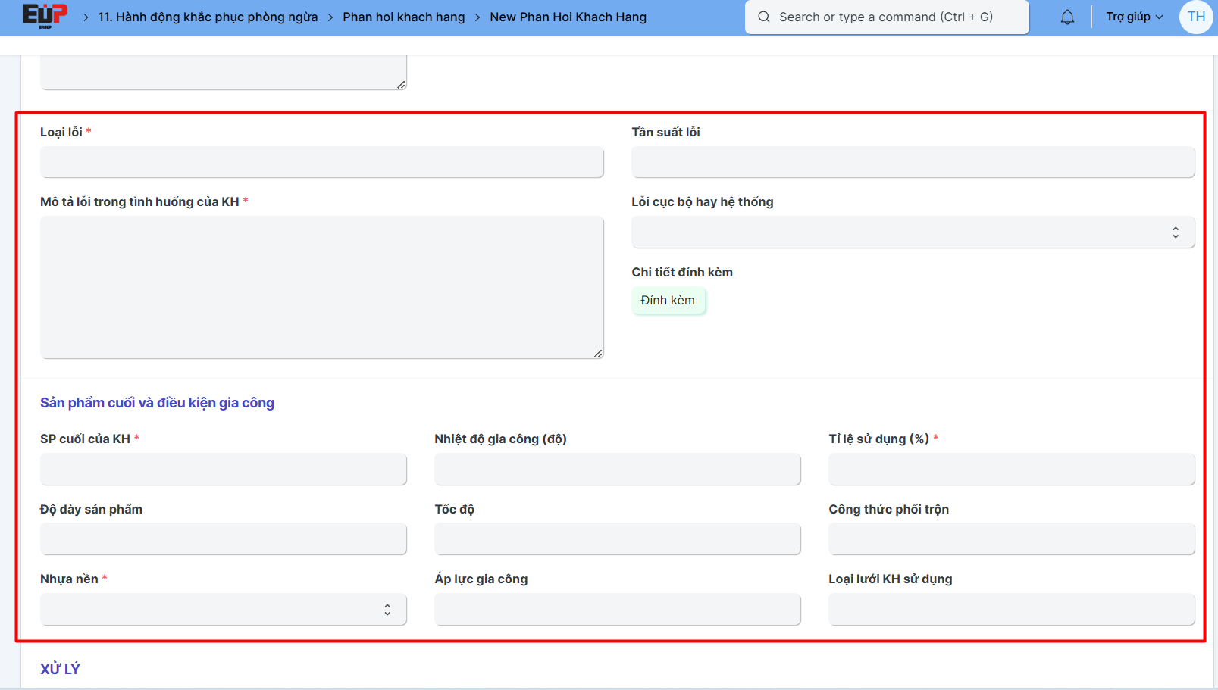
Task: Click the Loại lỗi input field
Action: click(x=321, y=162)
